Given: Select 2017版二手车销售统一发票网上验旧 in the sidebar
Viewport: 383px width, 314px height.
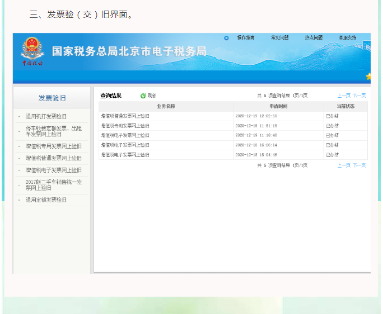Looking at the screenshot, I should pyautogui.click(x=54, y=185).
